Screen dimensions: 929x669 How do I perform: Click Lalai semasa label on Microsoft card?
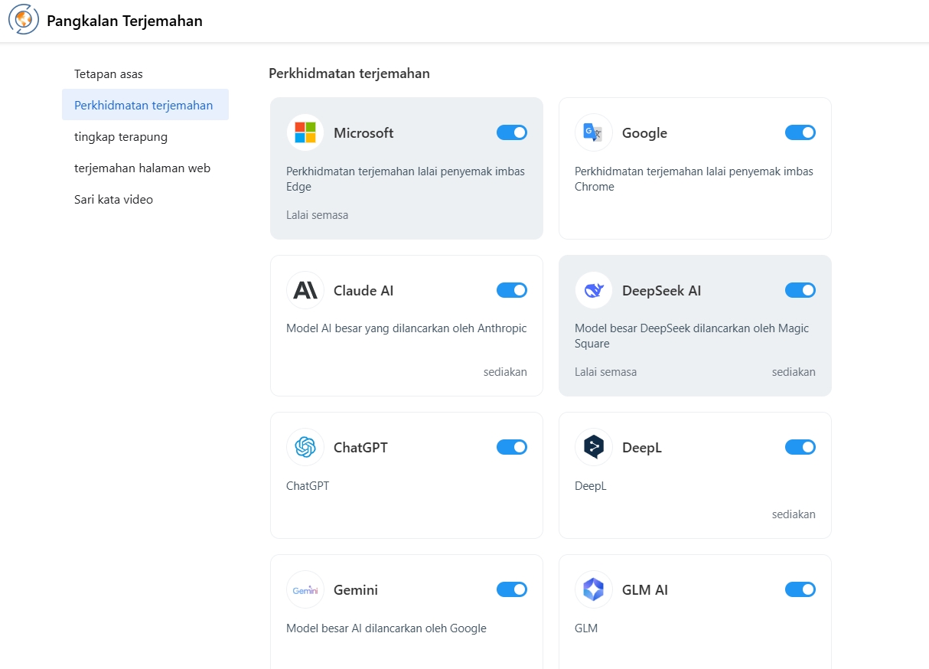pyautogui.click(x=317, y=215)
